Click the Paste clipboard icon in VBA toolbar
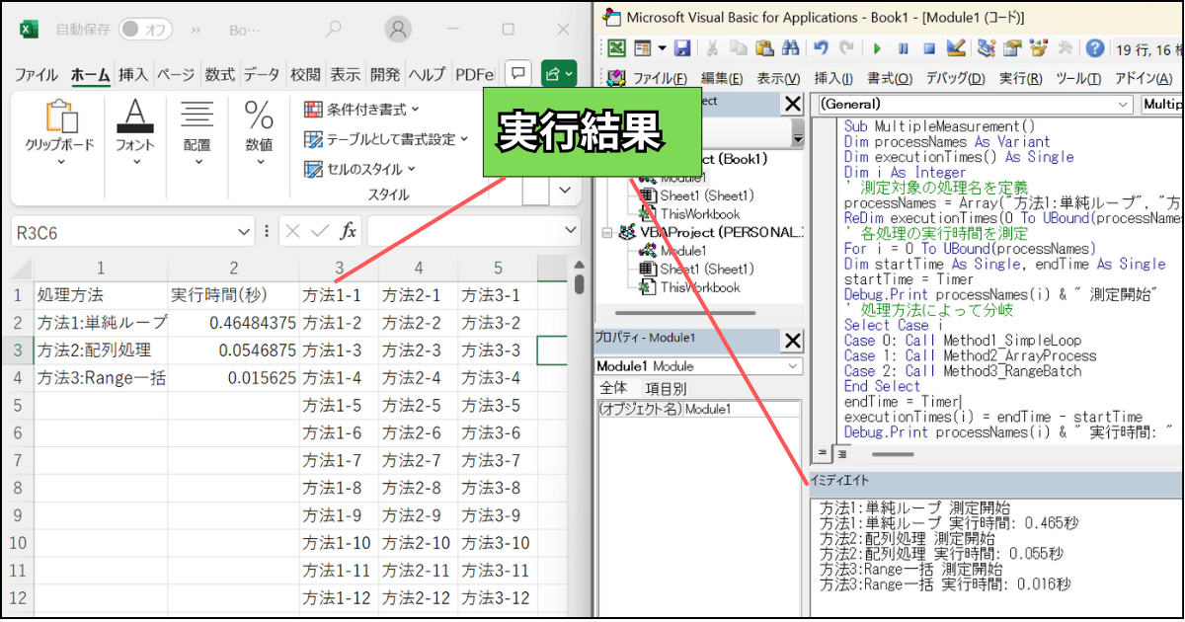The image size is (1185, 622). coord(763,47)
